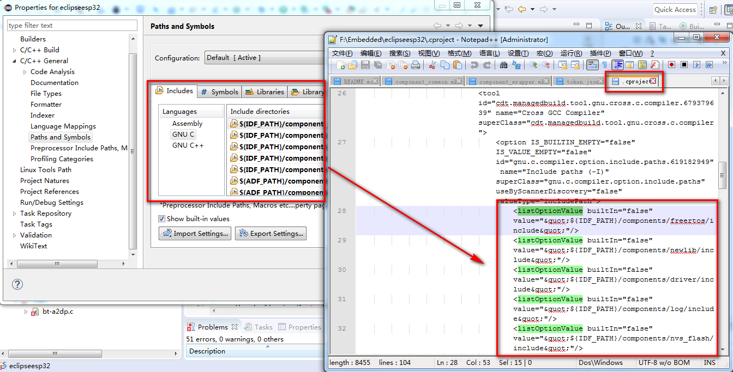Click the Notepad++ vertical scrollbar thumb
733x372 pixels.
[722, 175]
